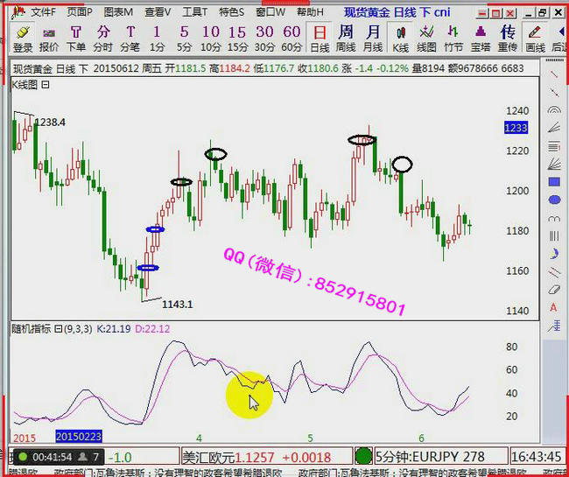Click the 登录 login toolbar icon
Image resolution: width=569 pixels, height=477 pixels.
point(23,39)
